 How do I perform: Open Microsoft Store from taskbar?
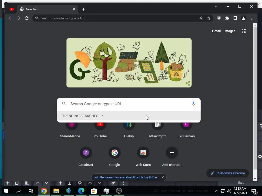tap(94, 191)
